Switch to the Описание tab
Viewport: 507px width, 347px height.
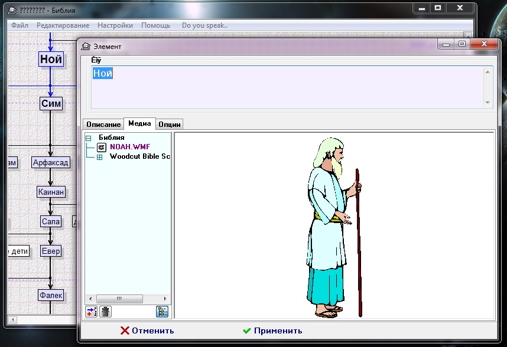pos(103,124)
